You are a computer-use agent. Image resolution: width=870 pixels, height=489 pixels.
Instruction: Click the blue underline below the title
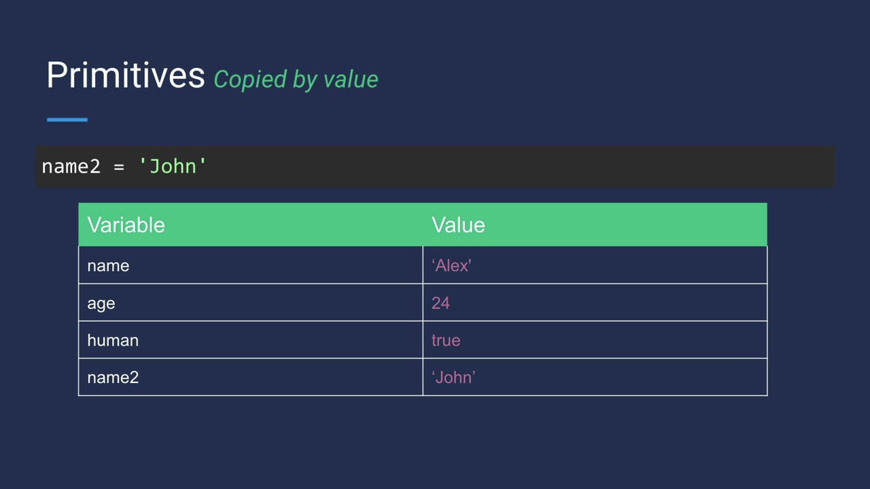(67, 120)
